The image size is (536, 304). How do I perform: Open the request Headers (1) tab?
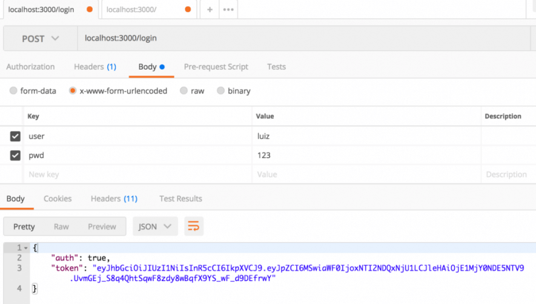click(94, 67)
